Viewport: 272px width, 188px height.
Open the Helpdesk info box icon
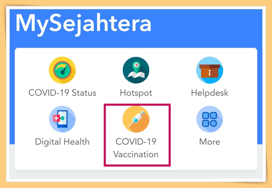click(x=210, y=70)
